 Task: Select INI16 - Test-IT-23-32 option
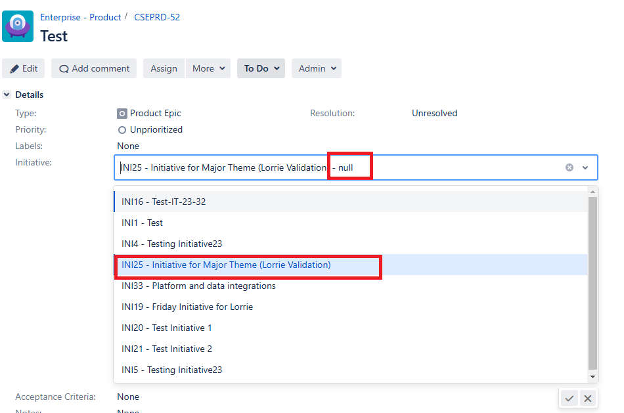tap(351, 202)
